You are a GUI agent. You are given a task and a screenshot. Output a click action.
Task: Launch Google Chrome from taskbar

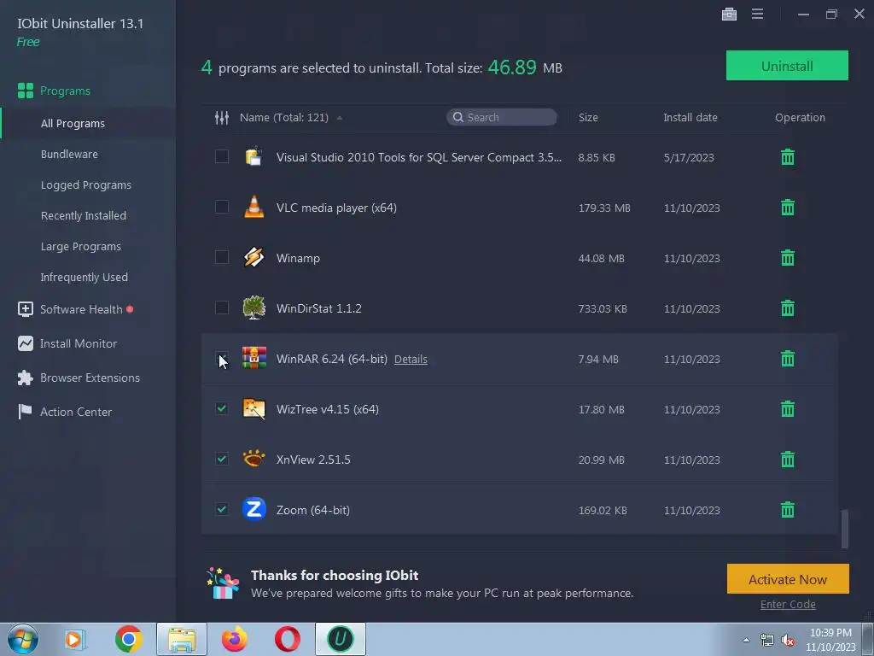click(x=128, y=639)
